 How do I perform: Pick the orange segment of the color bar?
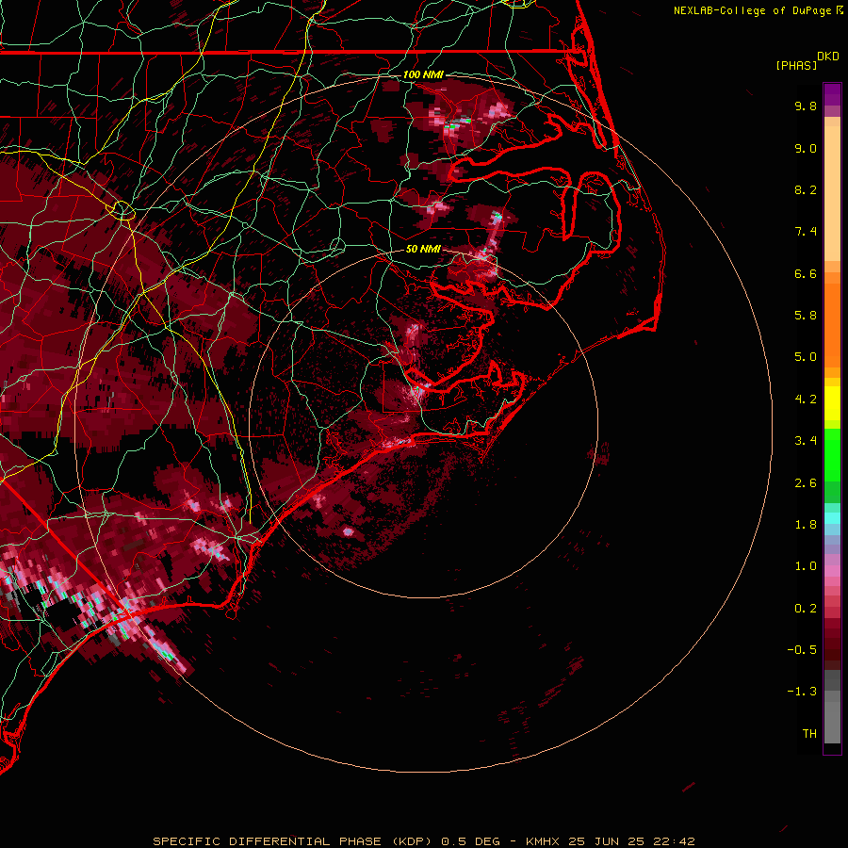(x=832, y=324)
